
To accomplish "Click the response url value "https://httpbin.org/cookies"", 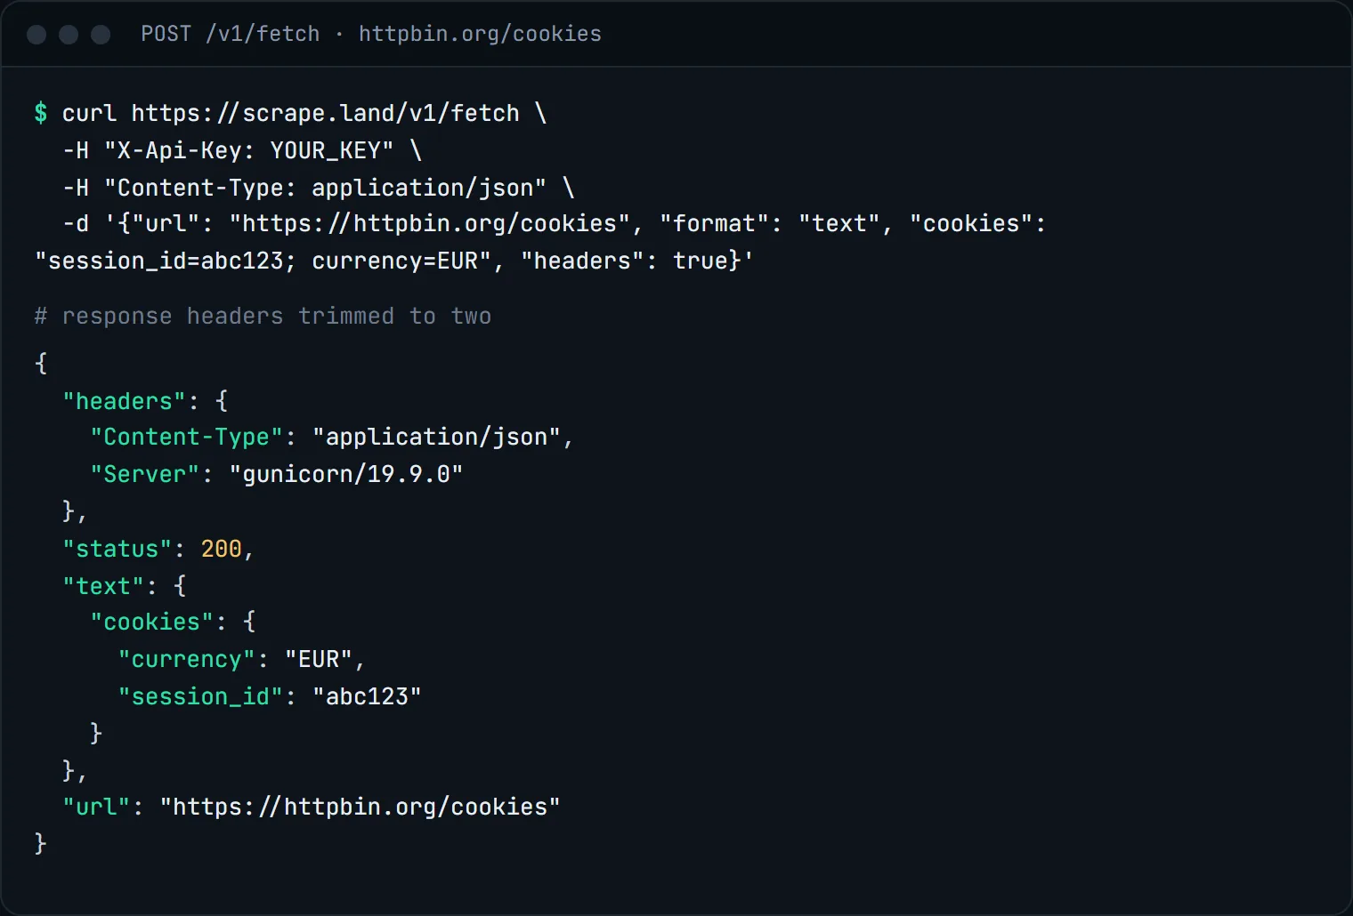I will pyautogui.click(x=360, y=807).
